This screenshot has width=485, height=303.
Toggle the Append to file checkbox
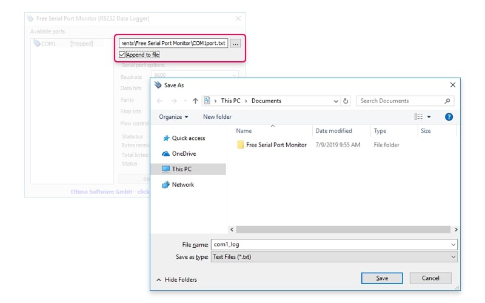[x=122, y=55]
